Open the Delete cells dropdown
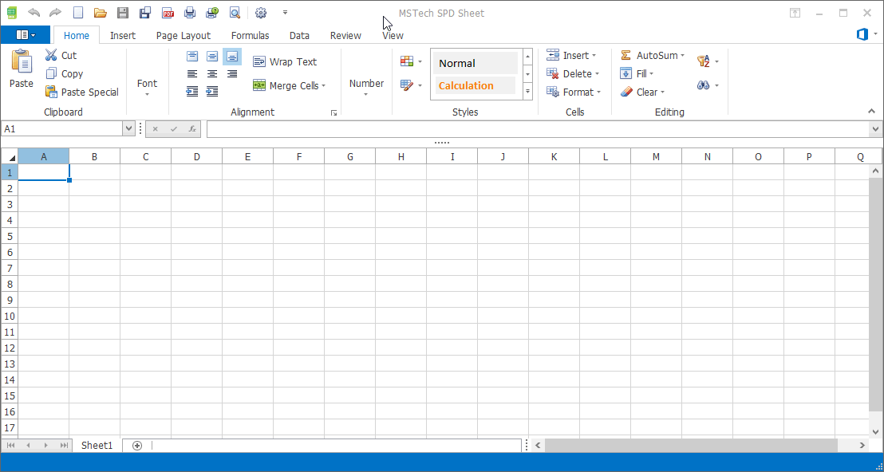The image size is (884, 472). (573, 74)
